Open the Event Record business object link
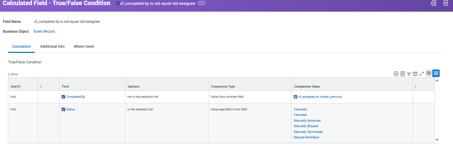Screen dimensions: 453x153 44,31
